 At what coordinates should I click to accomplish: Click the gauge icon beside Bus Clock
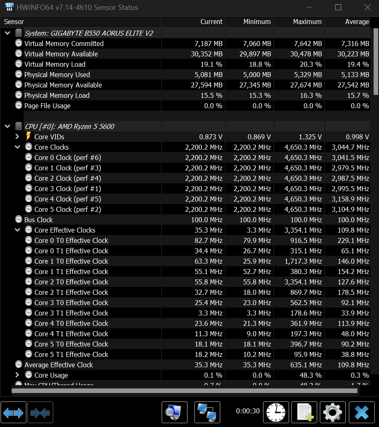tap(19, 219)
